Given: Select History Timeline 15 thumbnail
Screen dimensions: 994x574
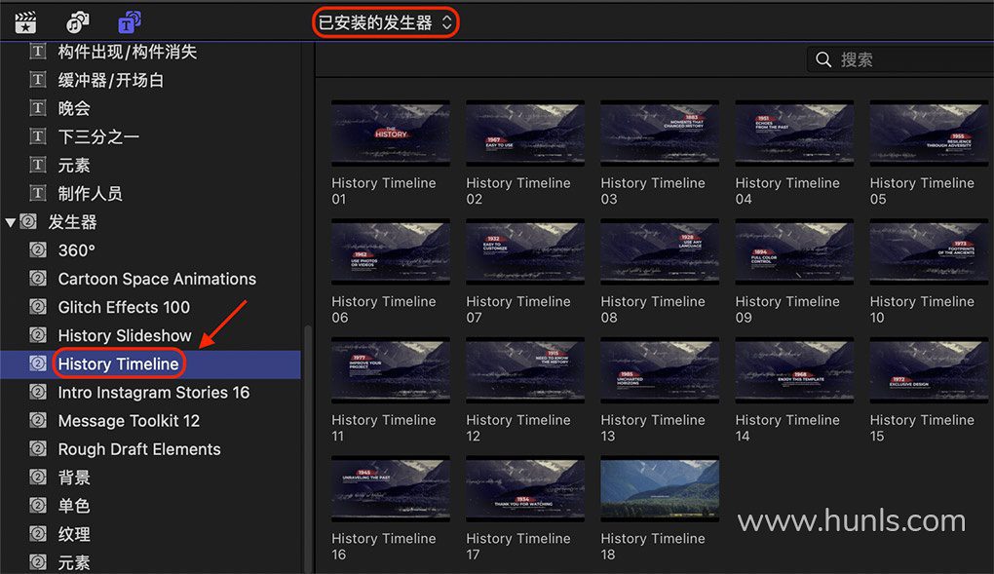Looking at the screenshot, I should [929, 370].
